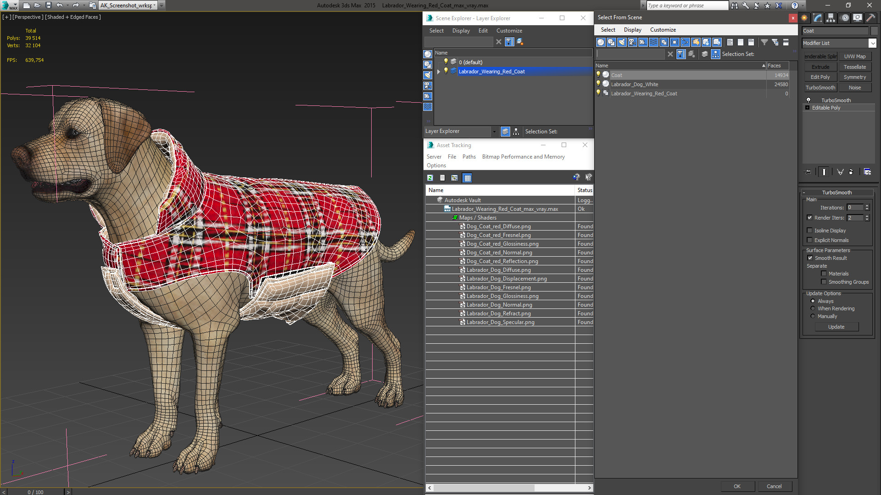Toggle Display Lights filter in Select From Scene
The height and width of the screenshot is (495, 881).
[x=622, y=42]
